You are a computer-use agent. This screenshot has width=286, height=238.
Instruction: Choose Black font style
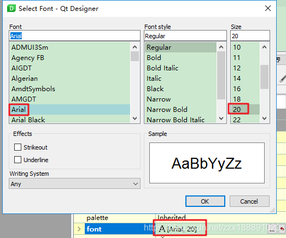180,89
